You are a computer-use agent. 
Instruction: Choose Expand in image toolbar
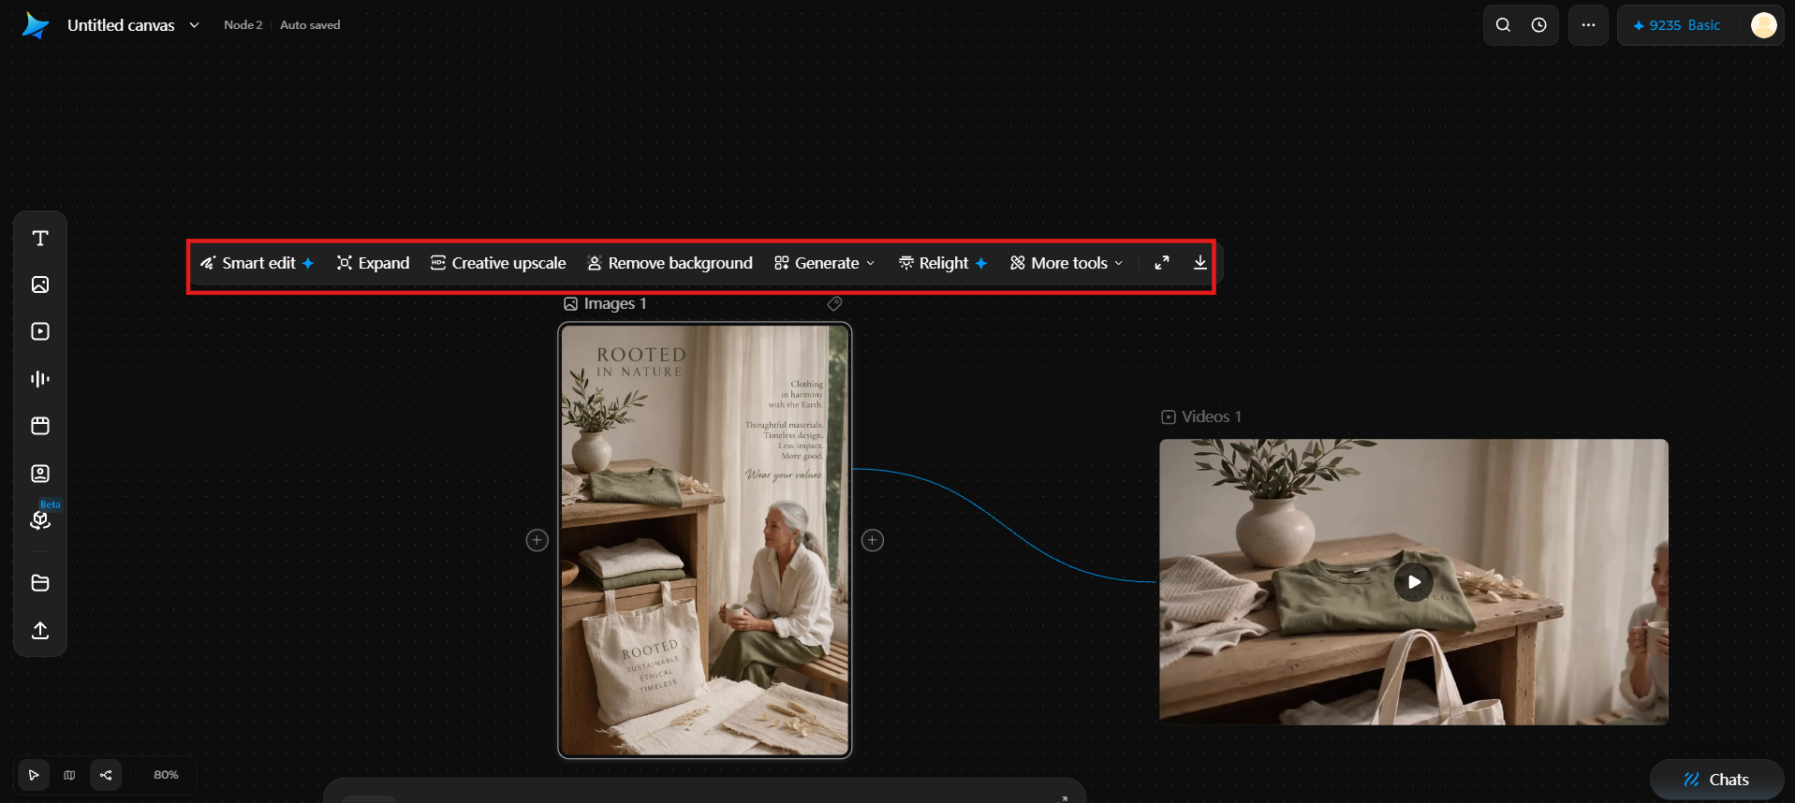click(x=373, y=263)
